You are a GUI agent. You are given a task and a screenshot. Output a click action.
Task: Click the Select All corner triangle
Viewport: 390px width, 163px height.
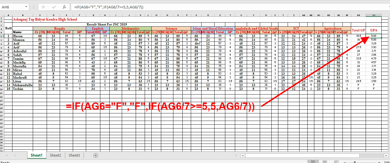click(x=2, y=15)
